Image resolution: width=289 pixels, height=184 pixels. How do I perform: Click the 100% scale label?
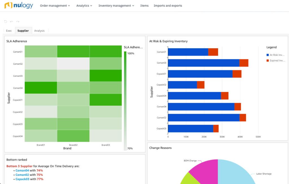pos(131,53)
